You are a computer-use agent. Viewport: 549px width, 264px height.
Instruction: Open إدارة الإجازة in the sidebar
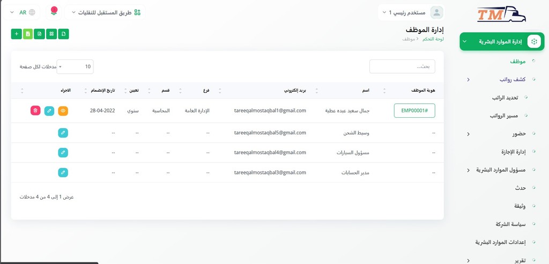[513, 152]
